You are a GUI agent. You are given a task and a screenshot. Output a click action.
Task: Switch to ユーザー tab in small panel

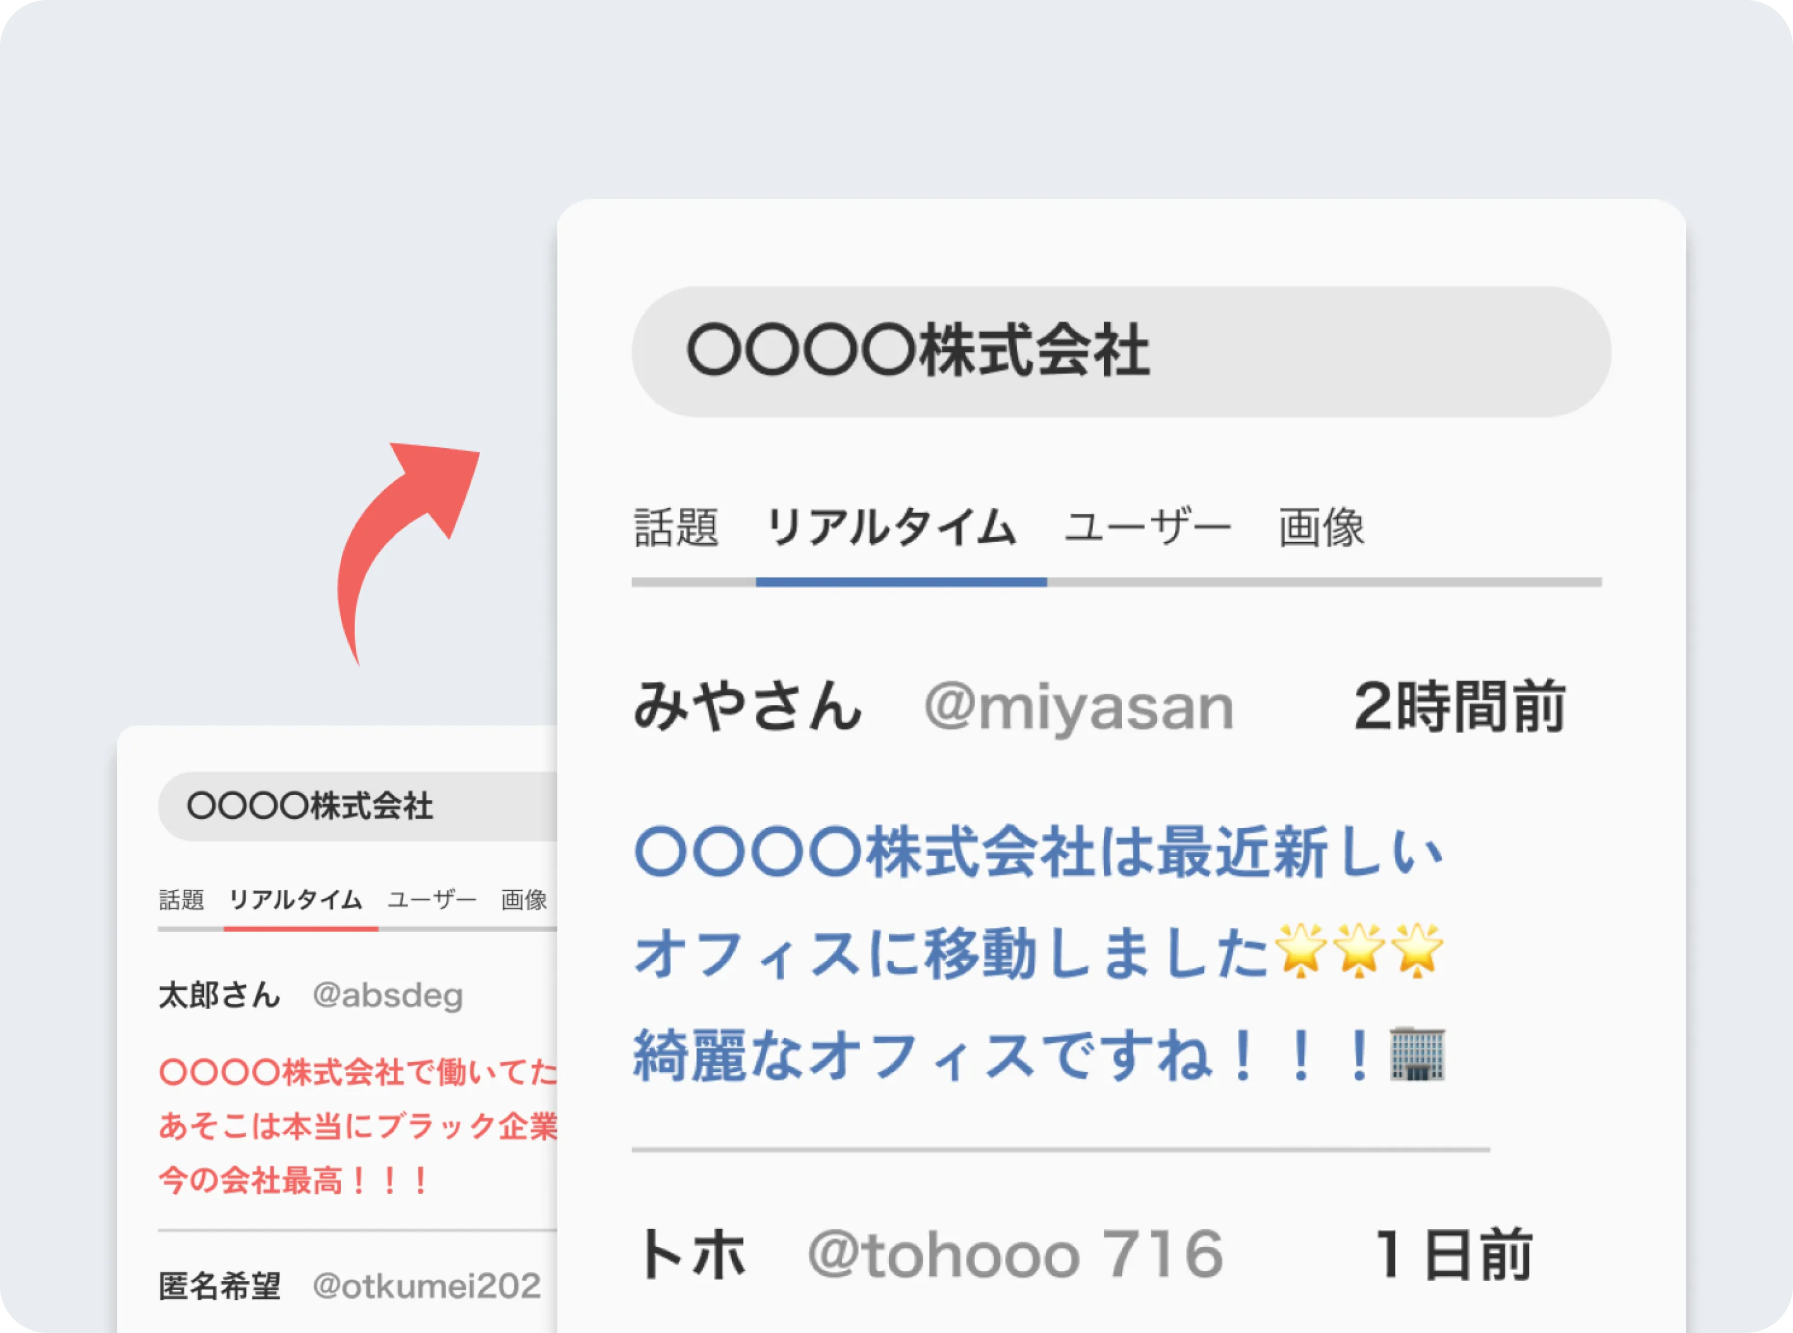pyautogui.click(x=432, y=899)
